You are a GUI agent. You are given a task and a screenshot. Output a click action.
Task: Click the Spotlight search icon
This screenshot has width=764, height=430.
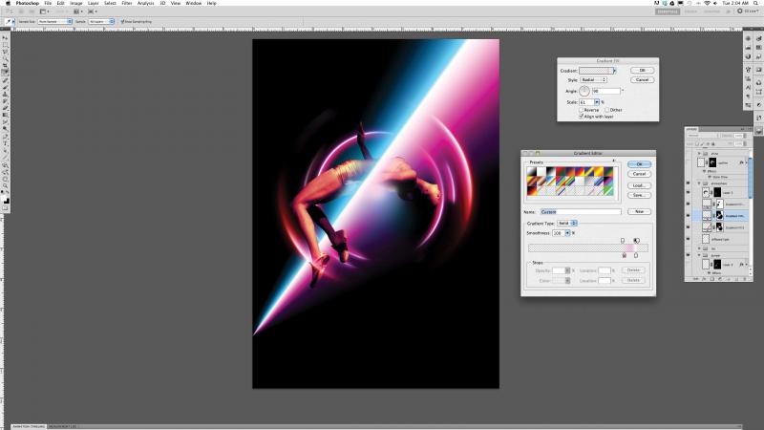click(x=755, y=3)
